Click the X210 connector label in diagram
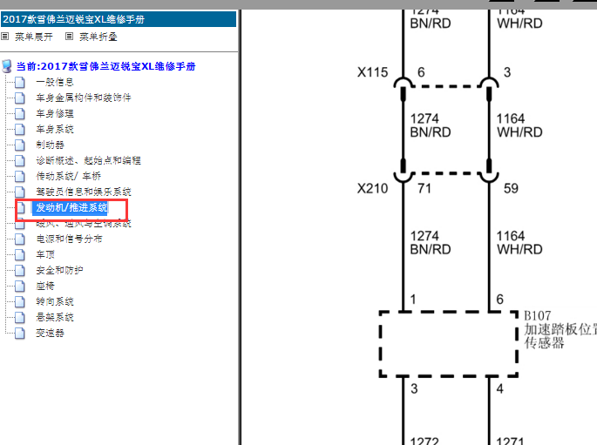597x445 pixels. pyautogui.click(x=372, y=188)
